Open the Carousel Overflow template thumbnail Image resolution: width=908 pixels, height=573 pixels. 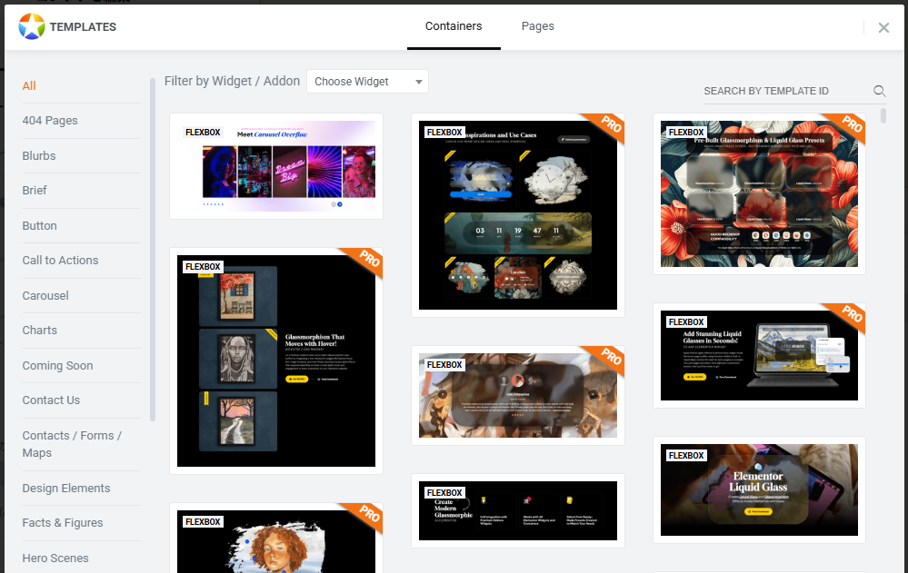[276, 166]
